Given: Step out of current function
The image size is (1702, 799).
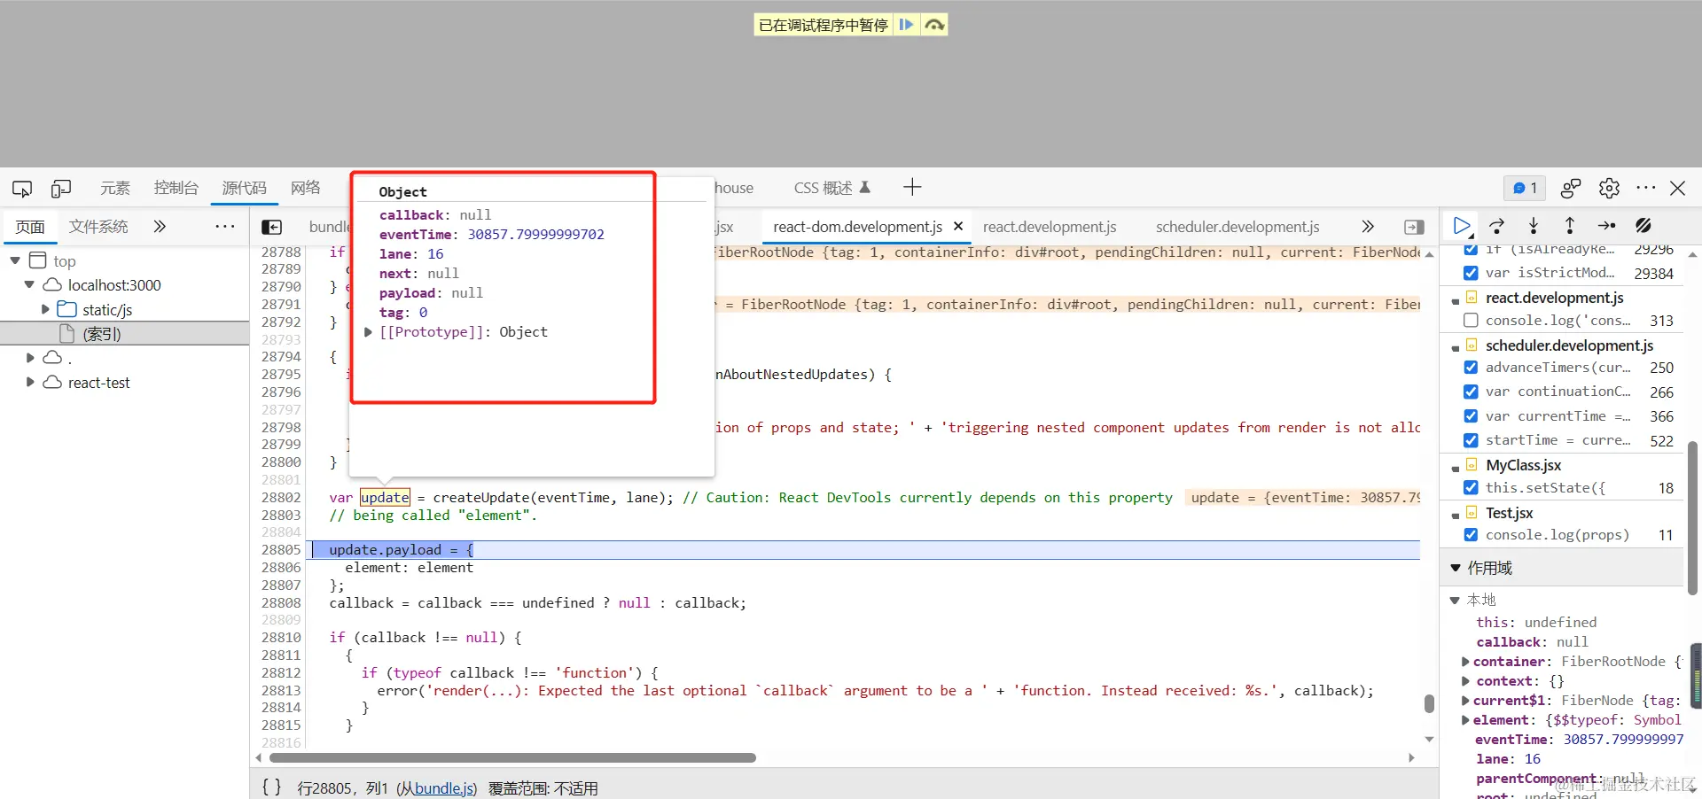Looking at the screenshot, I should click(1570, 226).
